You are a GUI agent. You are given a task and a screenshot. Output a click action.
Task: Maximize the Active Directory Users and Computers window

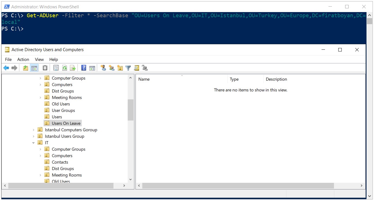point(340,50)
